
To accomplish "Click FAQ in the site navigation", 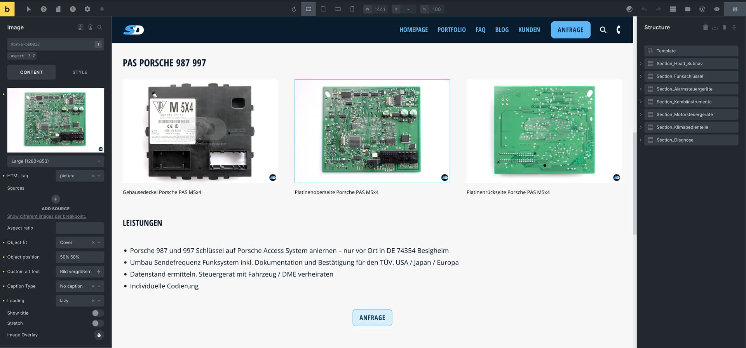I will [x=480, y=30].
